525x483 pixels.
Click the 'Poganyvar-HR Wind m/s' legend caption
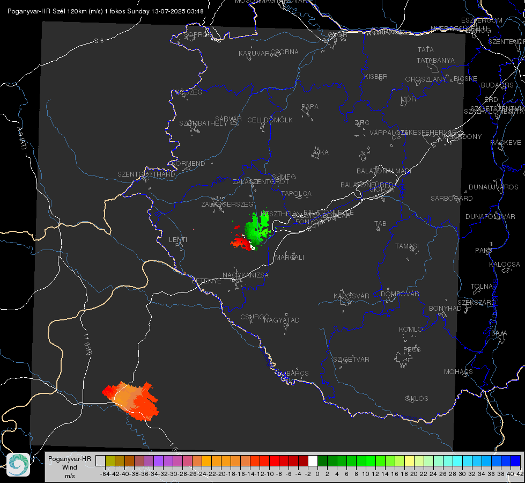[70, 467]
